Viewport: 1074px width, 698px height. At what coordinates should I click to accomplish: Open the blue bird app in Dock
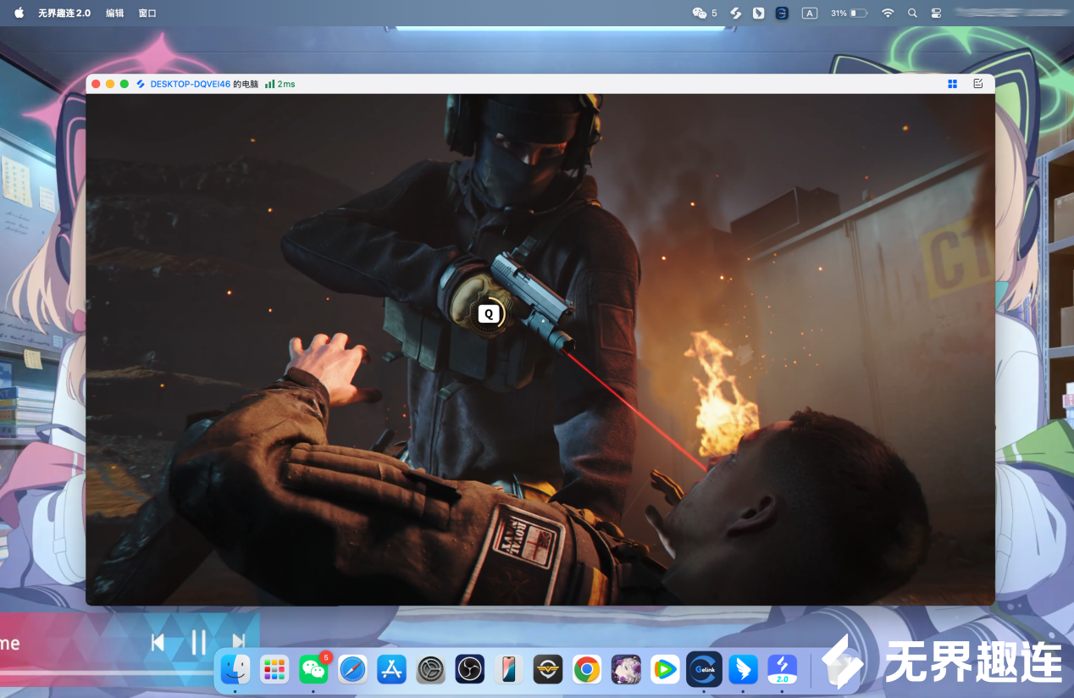(x=743, y=669)
